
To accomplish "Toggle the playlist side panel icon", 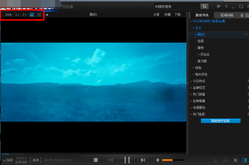I will click(245, 160).
